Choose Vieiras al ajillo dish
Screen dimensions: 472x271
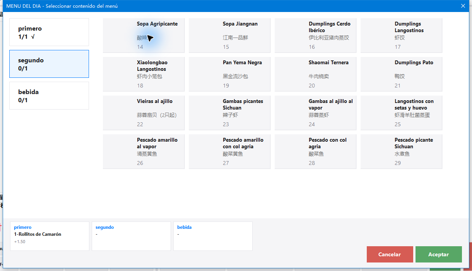pyautogui.click(x=144, y=113)
